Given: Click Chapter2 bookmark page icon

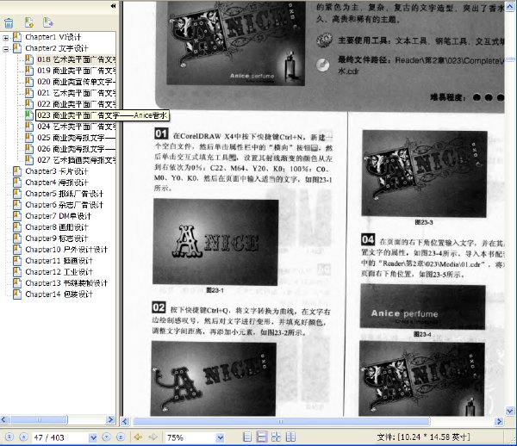Looking at the screenshot, I should [x=17, y=48].
